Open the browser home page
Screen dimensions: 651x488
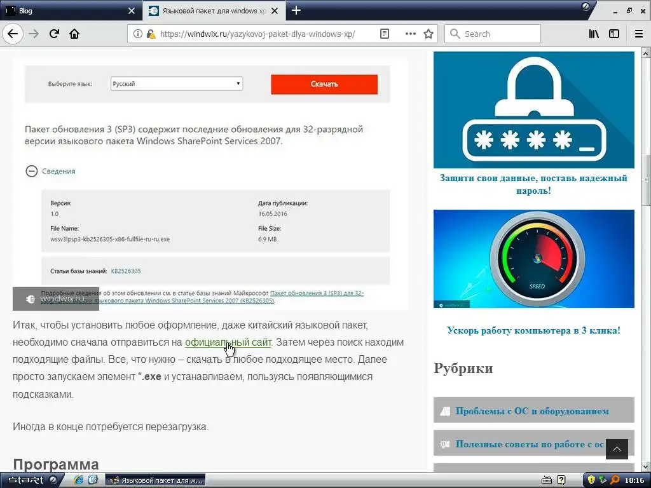pyautogui.click(x=74, y=34)
